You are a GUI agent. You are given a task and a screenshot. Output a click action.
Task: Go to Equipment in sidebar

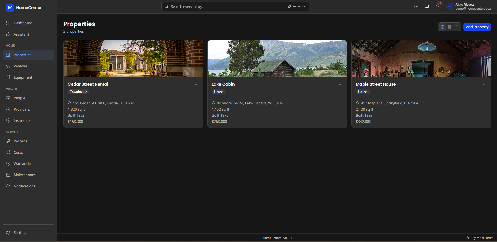(x=28, y=77)
